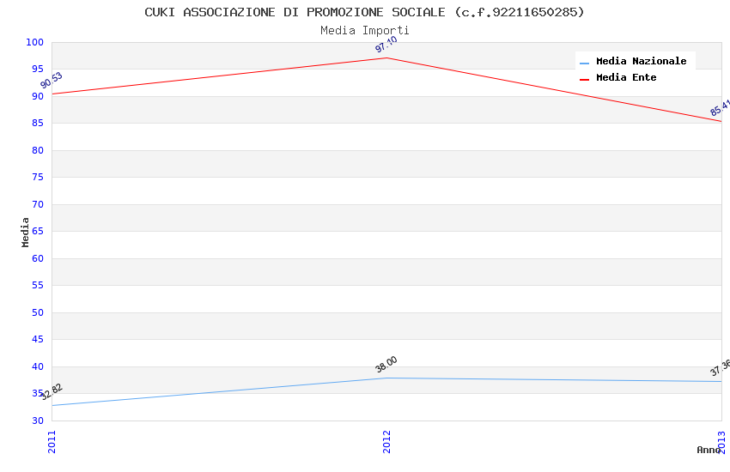
Task: Click the 32.82 data label
Action: tap(52, 391)
